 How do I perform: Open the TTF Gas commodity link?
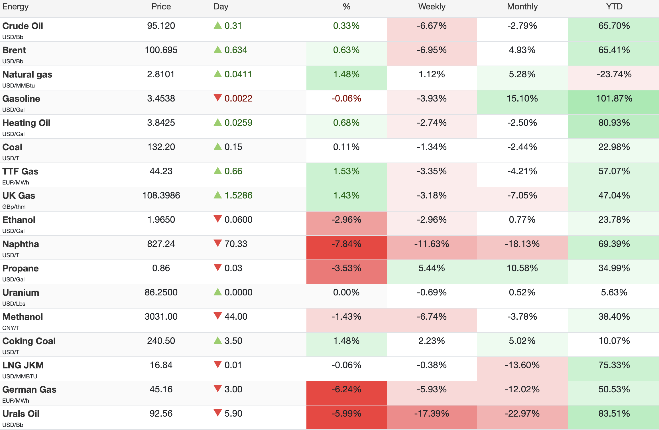[20, 171]
